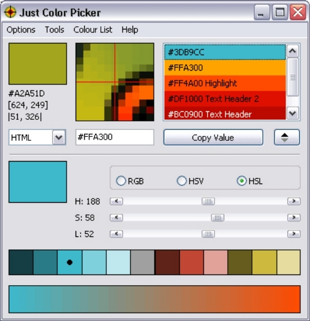Select the HSL radio button

pos(242,181)
